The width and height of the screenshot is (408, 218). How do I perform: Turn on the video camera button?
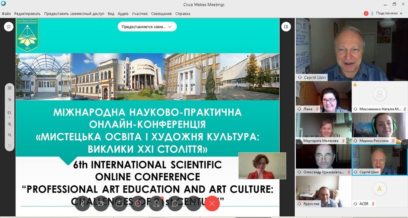pyautogui.click(x=101, y=203)
